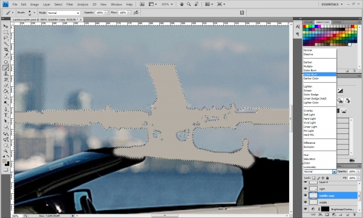This screenshot has width=363, height=218.
Task: Hide the Layer 6 layer
Action: pos(306,182)
